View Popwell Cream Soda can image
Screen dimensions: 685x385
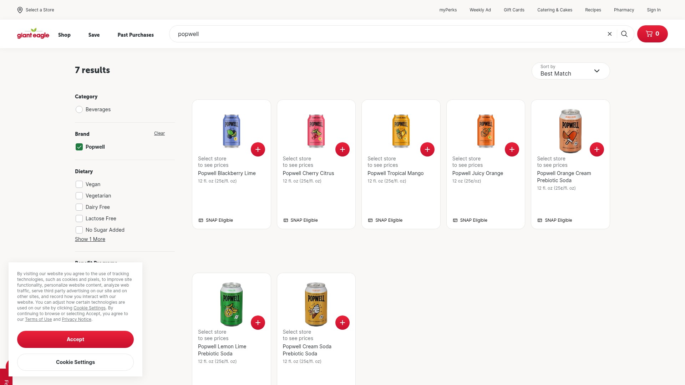tap(316, 304)
